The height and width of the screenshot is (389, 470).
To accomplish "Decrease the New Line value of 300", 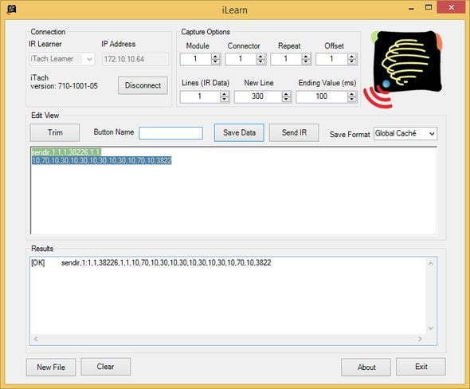I will 286,100.
